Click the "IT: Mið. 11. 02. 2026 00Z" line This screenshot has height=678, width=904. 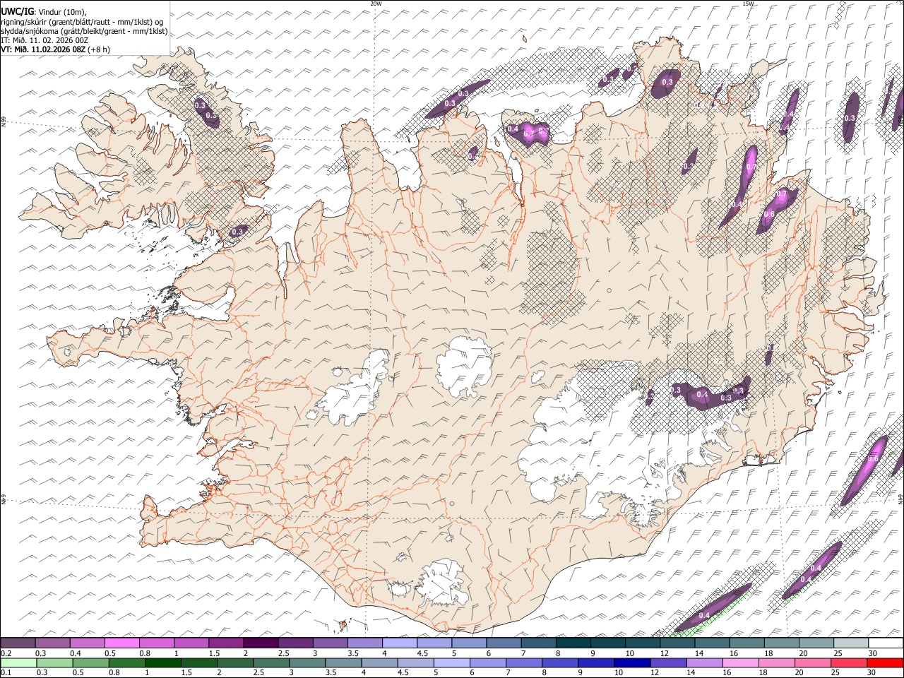[44, 40]
